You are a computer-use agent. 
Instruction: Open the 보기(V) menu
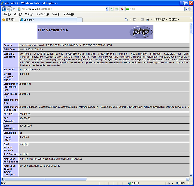pos(29,14)
